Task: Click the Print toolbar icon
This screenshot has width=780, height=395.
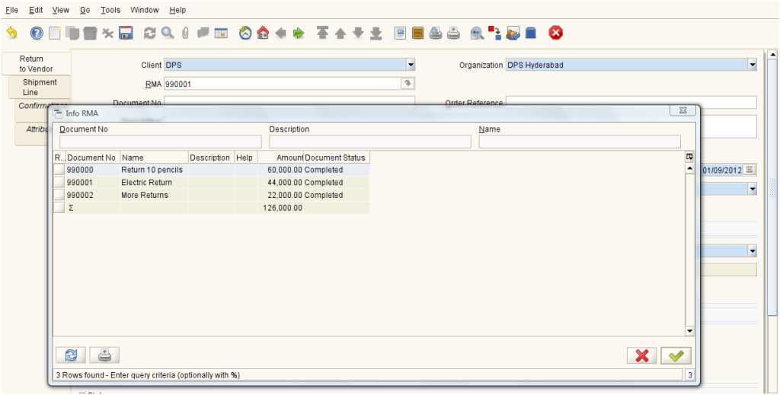Action: [x=454, y=33]
